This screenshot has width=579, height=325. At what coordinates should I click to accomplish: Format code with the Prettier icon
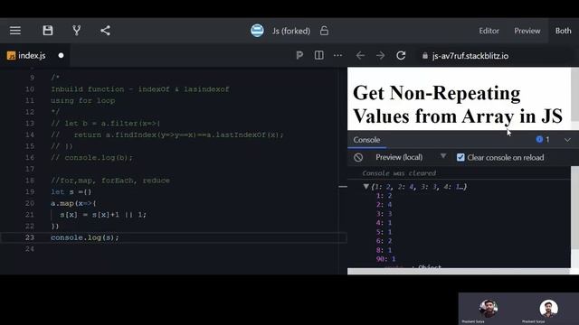(x=299, y=55)
